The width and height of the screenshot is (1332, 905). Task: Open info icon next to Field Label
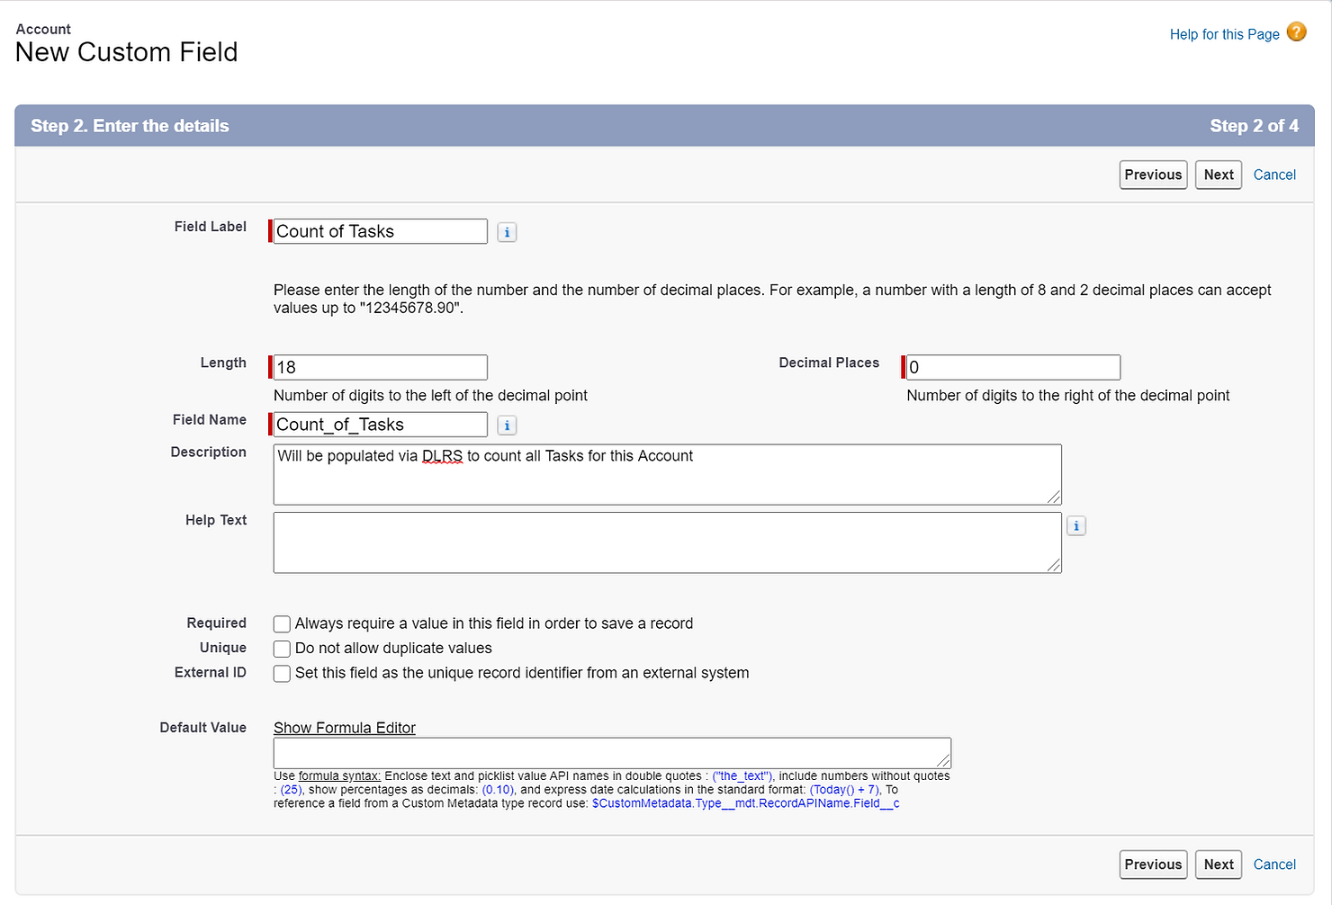click(x=507, y=232)
